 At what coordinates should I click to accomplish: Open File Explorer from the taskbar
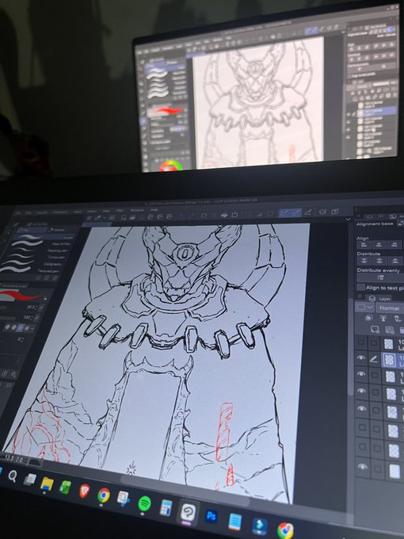[x=47, y=484]
